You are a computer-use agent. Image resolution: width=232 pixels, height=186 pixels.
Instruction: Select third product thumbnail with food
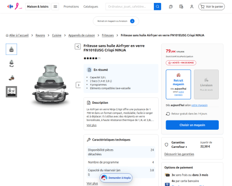(x=11, y=77)
